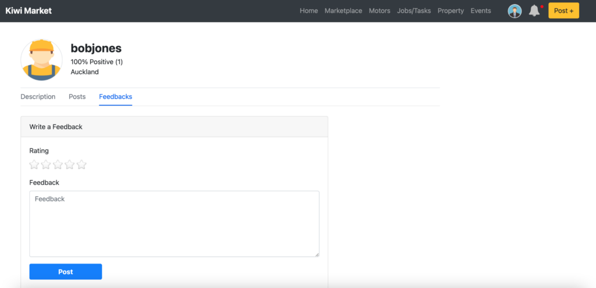Switch to the Posts tab
Image resolution: width=596 pixels, height=288 pixels.
(77, 97)
